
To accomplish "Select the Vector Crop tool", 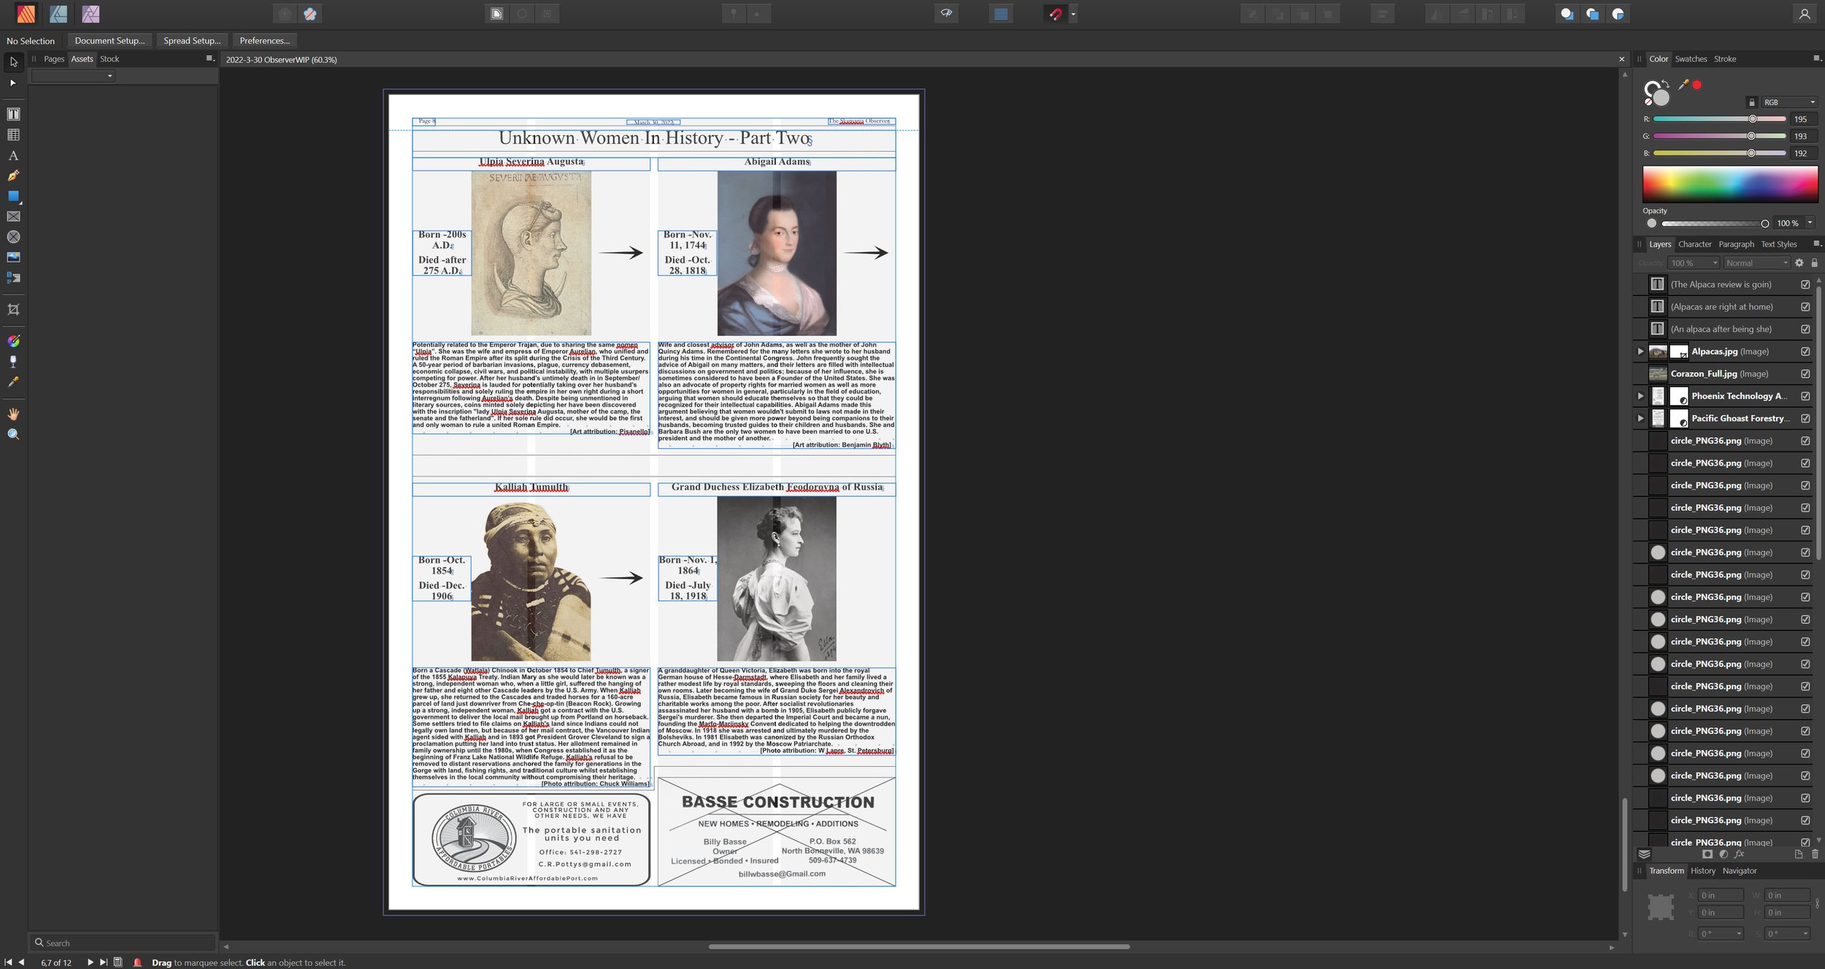I will point(13,310).
